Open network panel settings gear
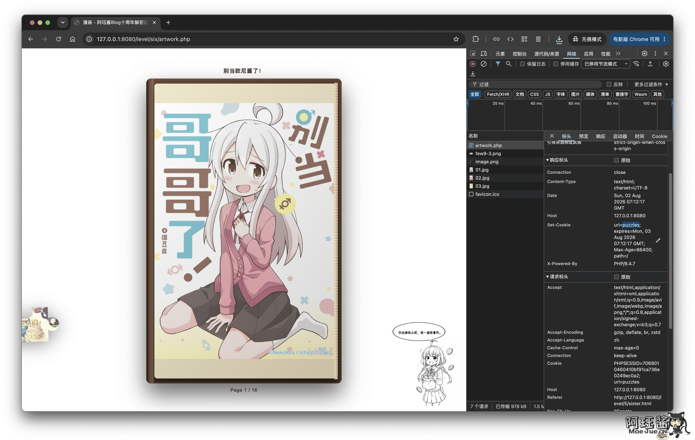 tap(666, 64)
